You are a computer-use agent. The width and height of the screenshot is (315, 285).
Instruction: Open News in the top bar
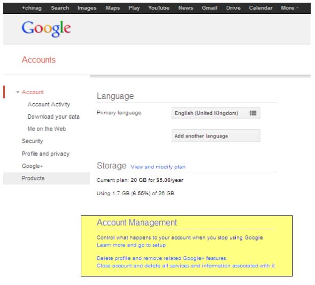(x=186, y=8)
